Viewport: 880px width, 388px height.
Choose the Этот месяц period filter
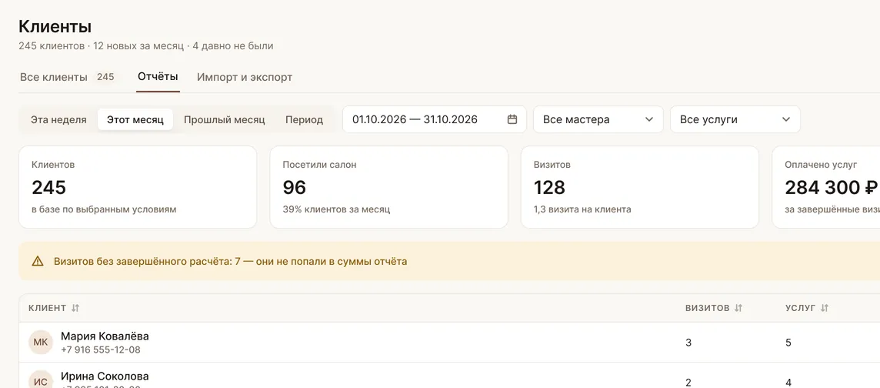[x=135, y=119]
